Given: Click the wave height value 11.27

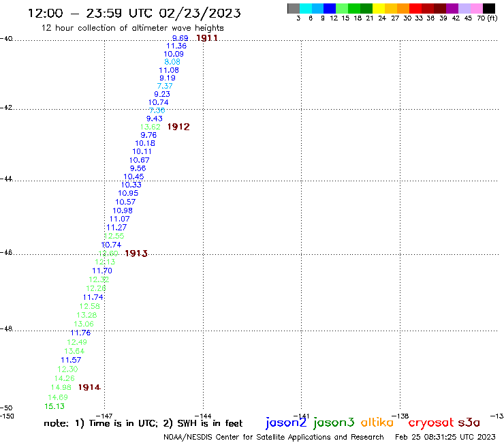Looking at the screenshot, I should click(x=116, y=228).
